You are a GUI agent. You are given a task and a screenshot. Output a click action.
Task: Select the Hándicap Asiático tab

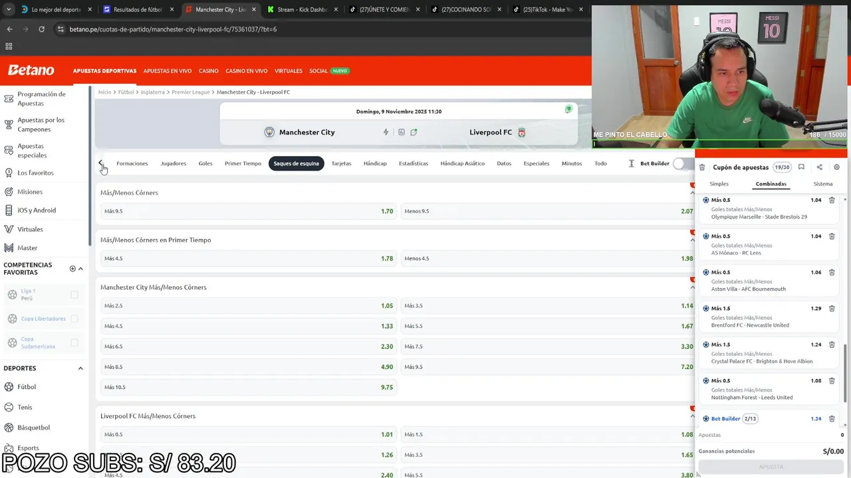click(462, 163)
